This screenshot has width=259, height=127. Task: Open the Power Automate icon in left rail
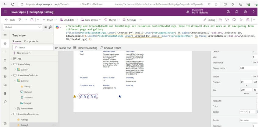coord(5,77)
